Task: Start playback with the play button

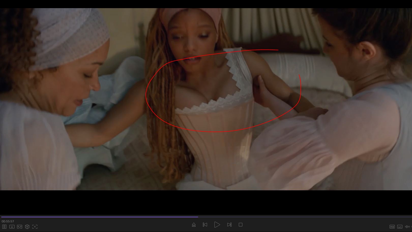Action: 217,225
